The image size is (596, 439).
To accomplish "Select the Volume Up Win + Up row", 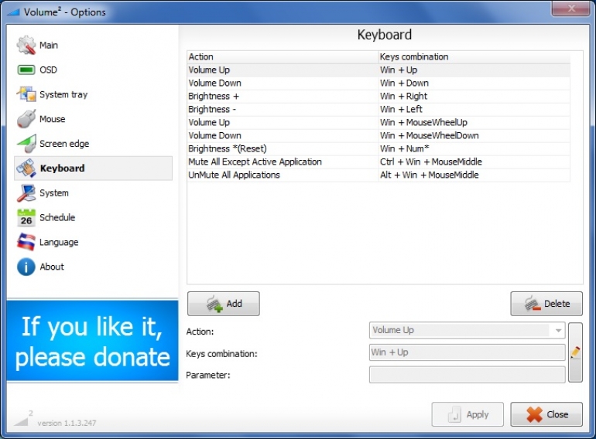I will coord(378,70).
